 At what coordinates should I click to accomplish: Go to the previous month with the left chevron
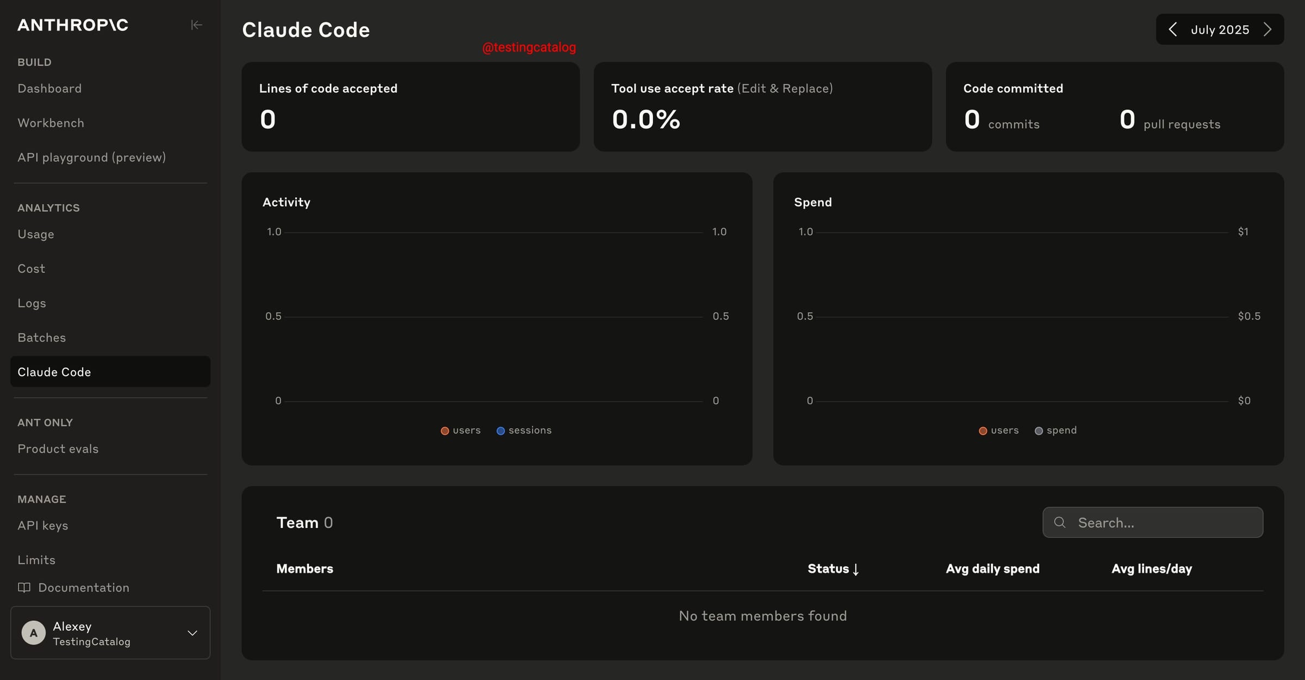tap(1172, 29)
